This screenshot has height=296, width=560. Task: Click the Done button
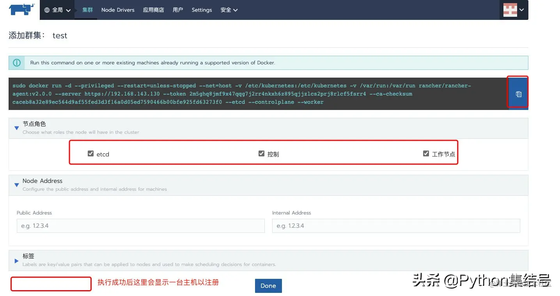tap(268, 285)
